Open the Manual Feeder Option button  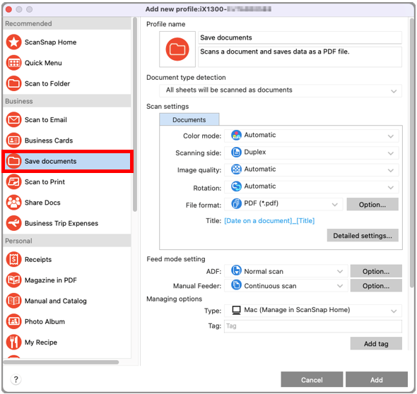pos(376,285)
